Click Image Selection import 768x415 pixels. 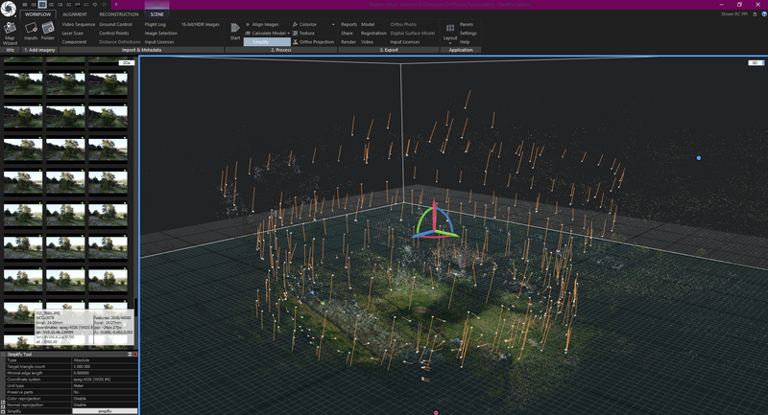pyautogui.click(x=161, y=34)
